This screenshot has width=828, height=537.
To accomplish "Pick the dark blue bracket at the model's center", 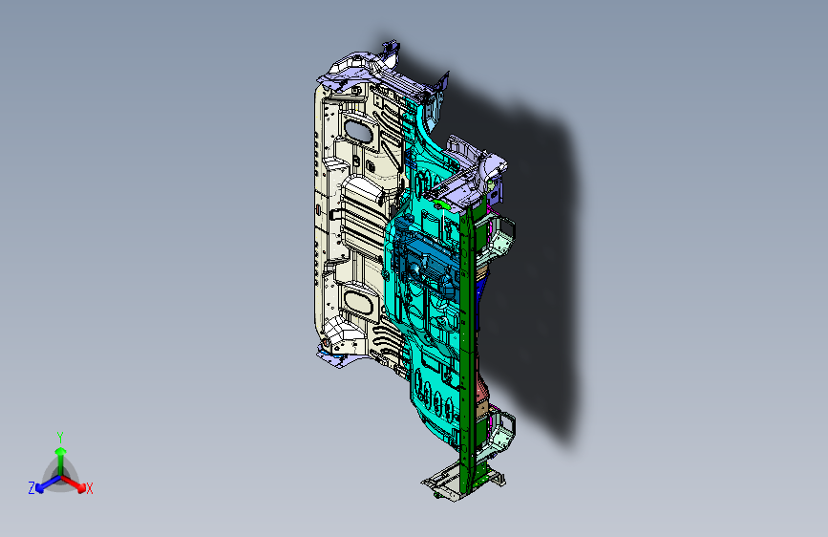I will tap(427, 261).
